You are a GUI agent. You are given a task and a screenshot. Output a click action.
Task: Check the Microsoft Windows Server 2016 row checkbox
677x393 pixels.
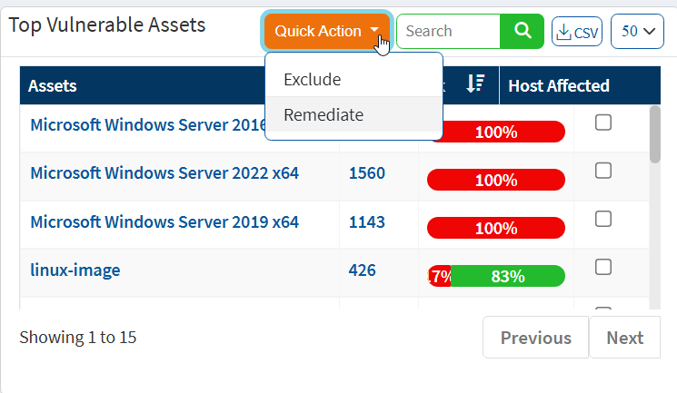(603, 123)
